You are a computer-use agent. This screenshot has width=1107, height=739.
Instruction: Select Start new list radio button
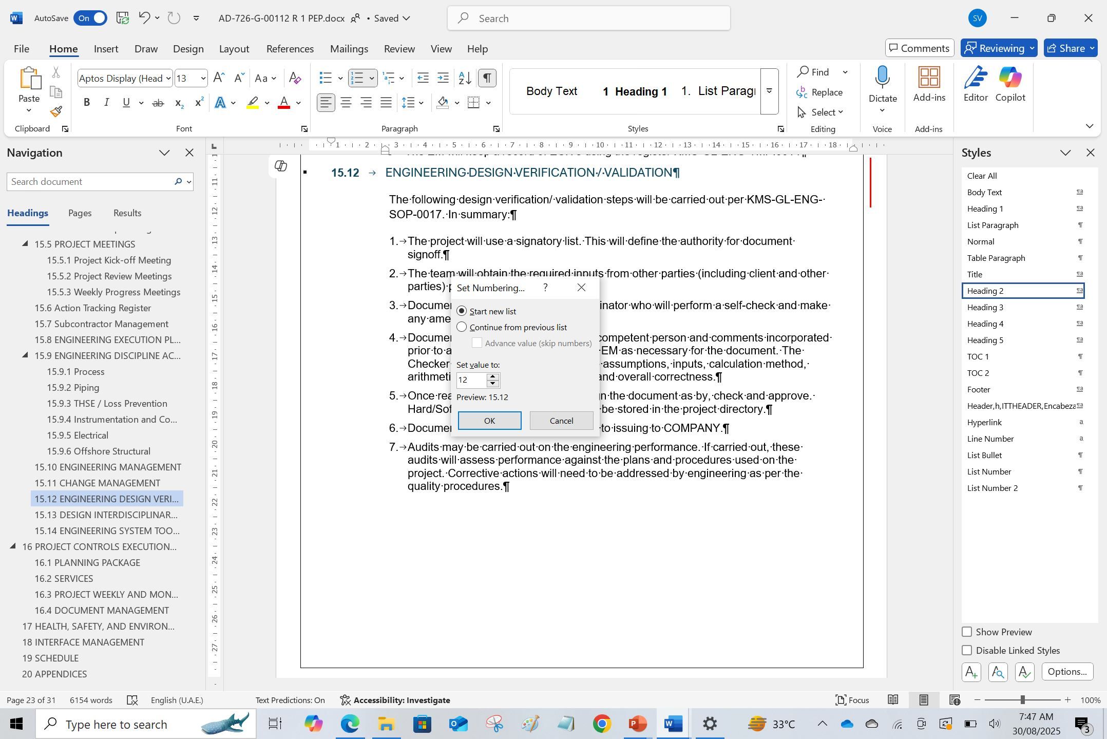(x=462, y=311)
